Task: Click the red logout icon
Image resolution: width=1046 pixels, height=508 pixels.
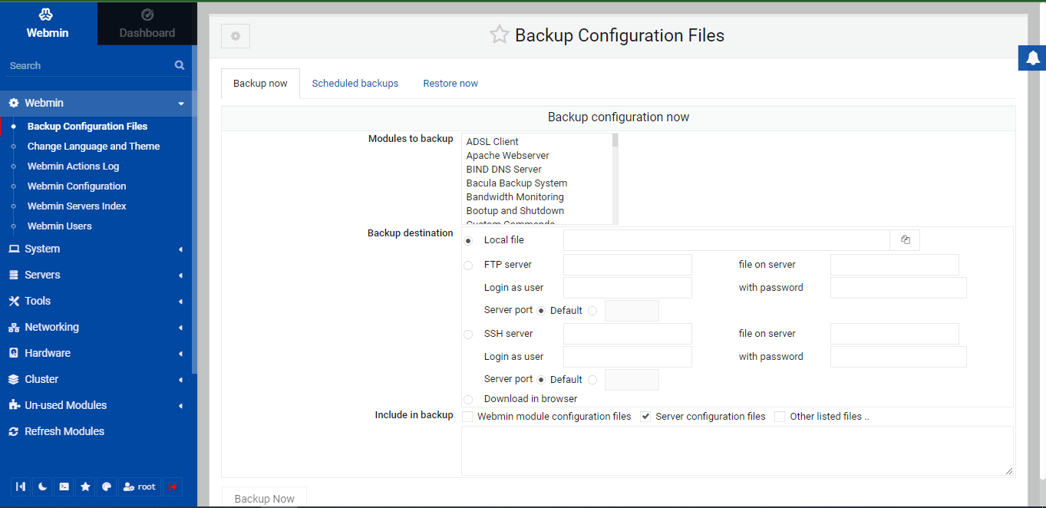Action: 173,487
